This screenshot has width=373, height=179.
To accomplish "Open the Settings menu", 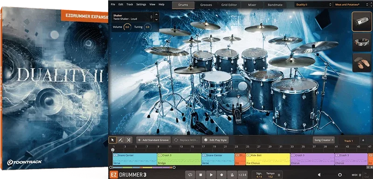I will point(141,5).
